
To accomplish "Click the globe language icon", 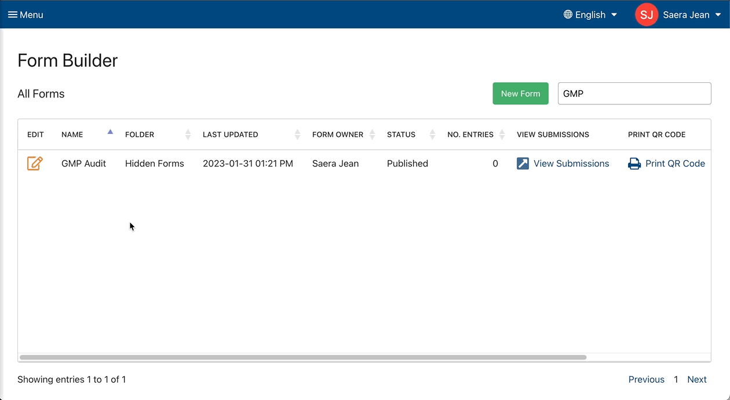I will tap(568, 14).
